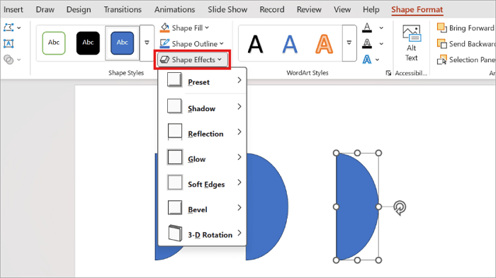Click Send Backward
The image size is (496, 278).
click(466, 44)
